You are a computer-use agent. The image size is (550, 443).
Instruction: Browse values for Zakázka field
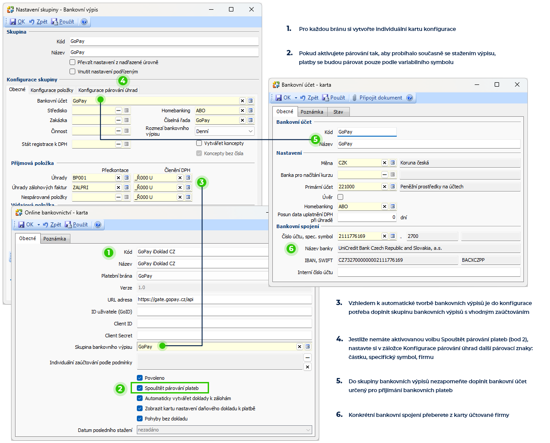pos(118,120)
